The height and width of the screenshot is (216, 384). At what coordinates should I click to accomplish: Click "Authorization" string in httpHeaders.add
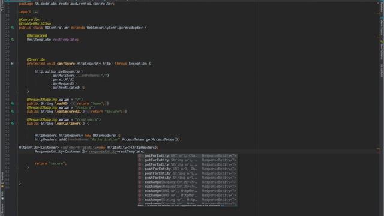pyautogui.click(x=105, y=140)
